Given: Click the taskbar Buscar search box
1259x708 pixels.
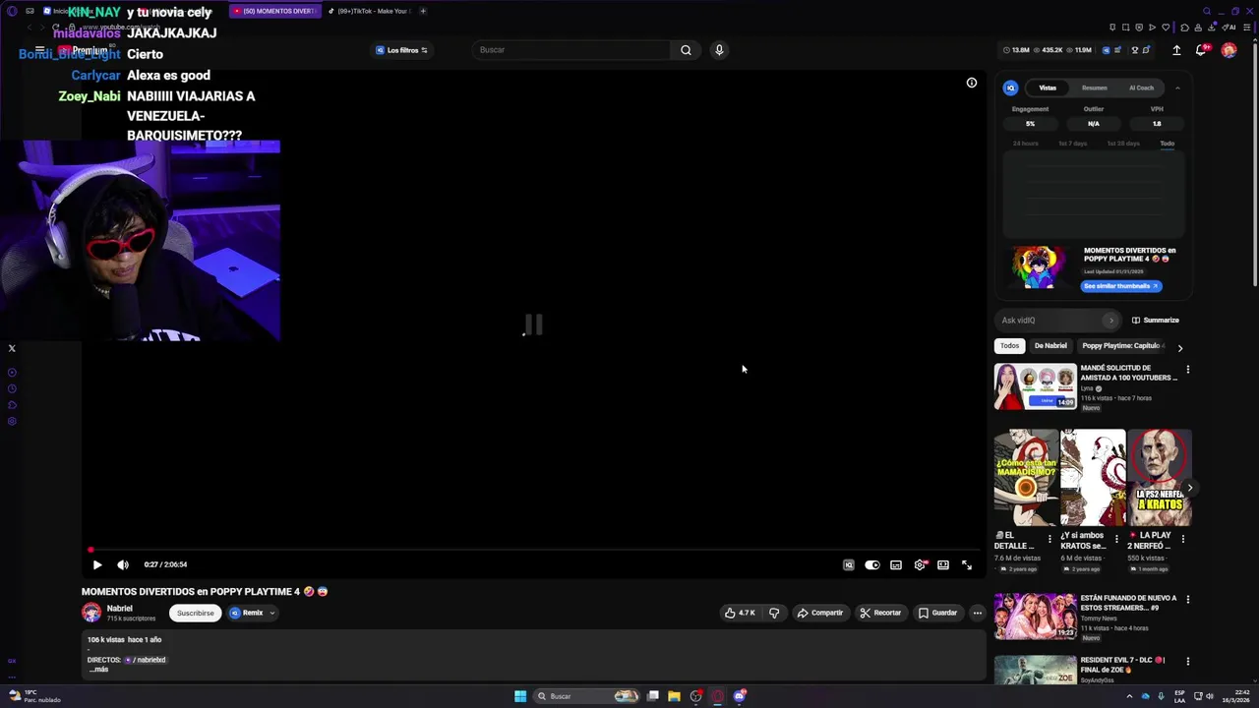Looking at the screenshot, I should click(x=586, y=696).
